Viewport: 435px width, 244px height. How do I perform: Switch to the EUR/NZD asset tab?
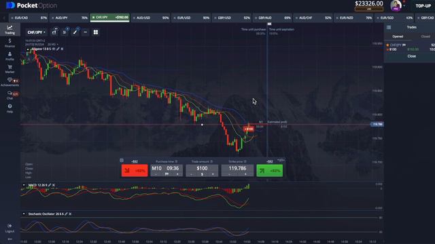tap(354, 18)
